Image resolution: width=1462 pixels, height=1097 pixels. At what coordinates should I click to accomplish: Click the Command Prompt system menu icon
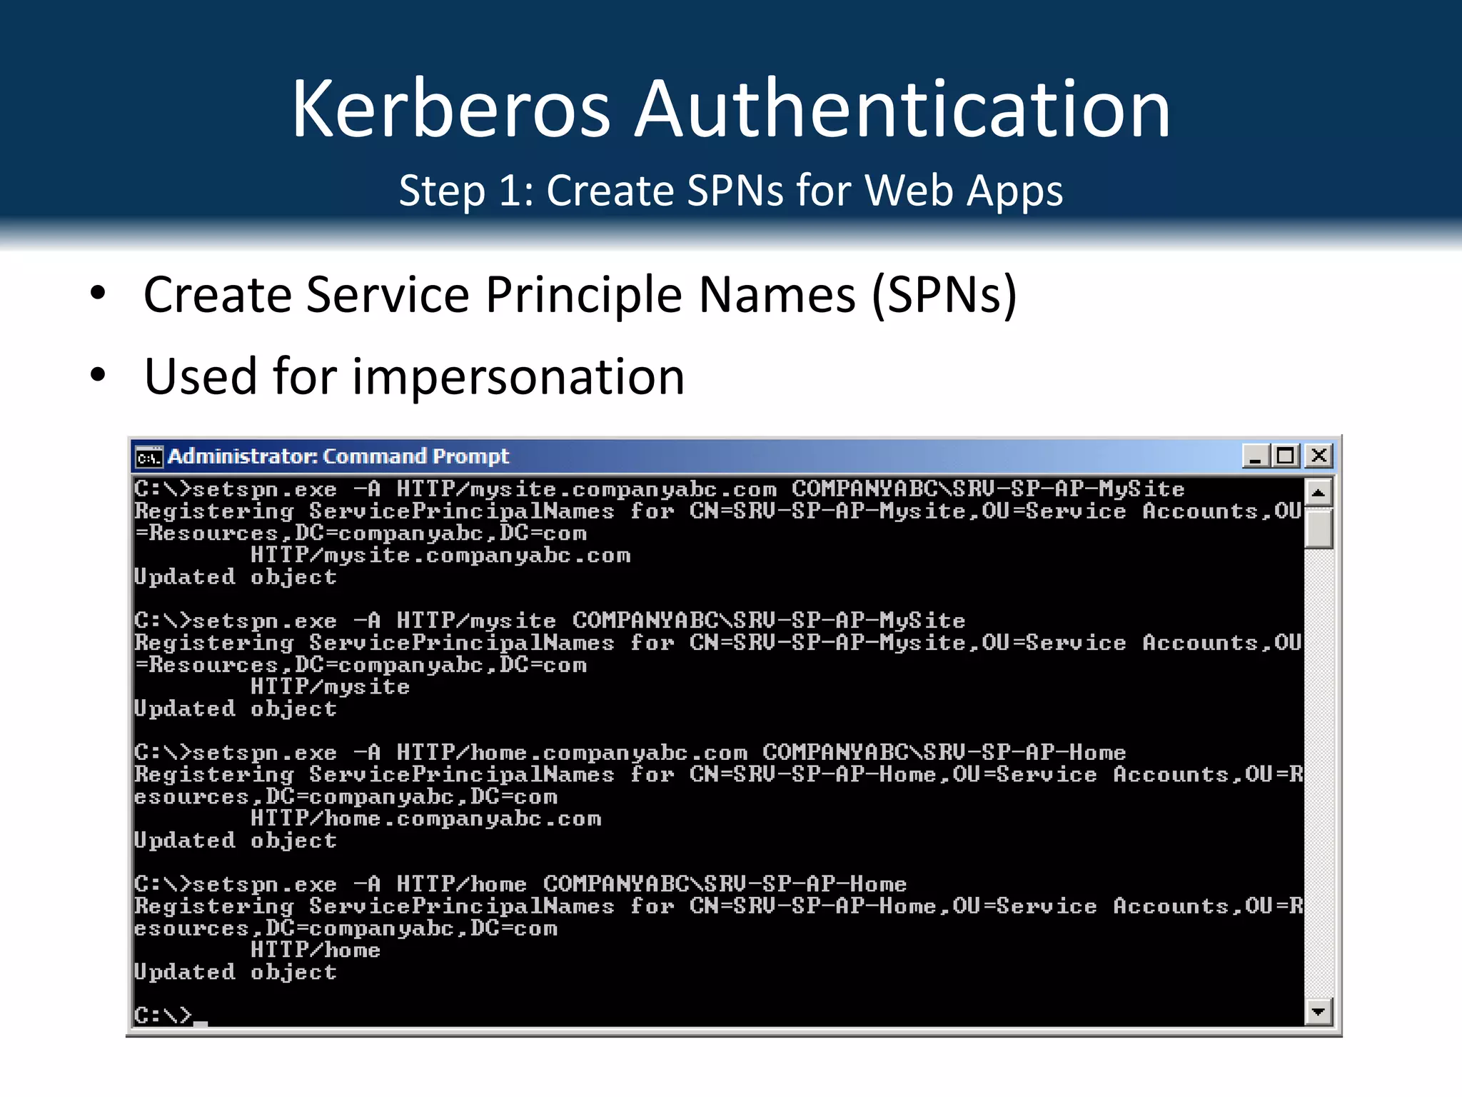(x=148, y=457)
